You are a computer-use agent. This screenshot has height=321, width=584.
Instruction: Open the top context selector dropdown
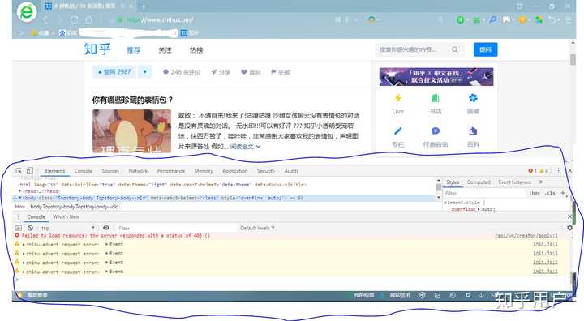click(x=68, y=228)
